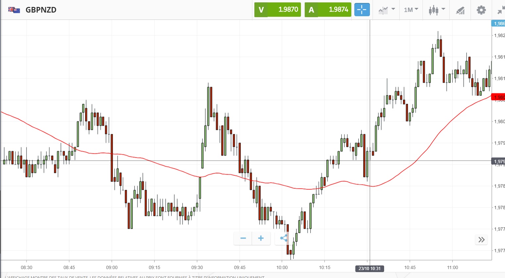Jump to latest candles double-arrow

tap(481, 240)
